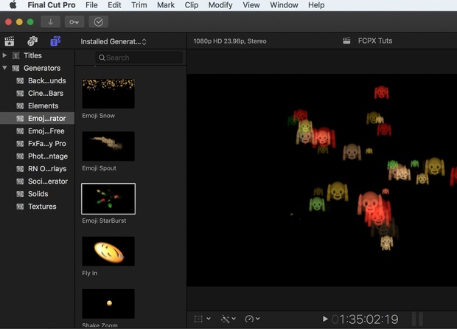Select the Elements generator category
This screenshot has width=457, height=329.
43,106
